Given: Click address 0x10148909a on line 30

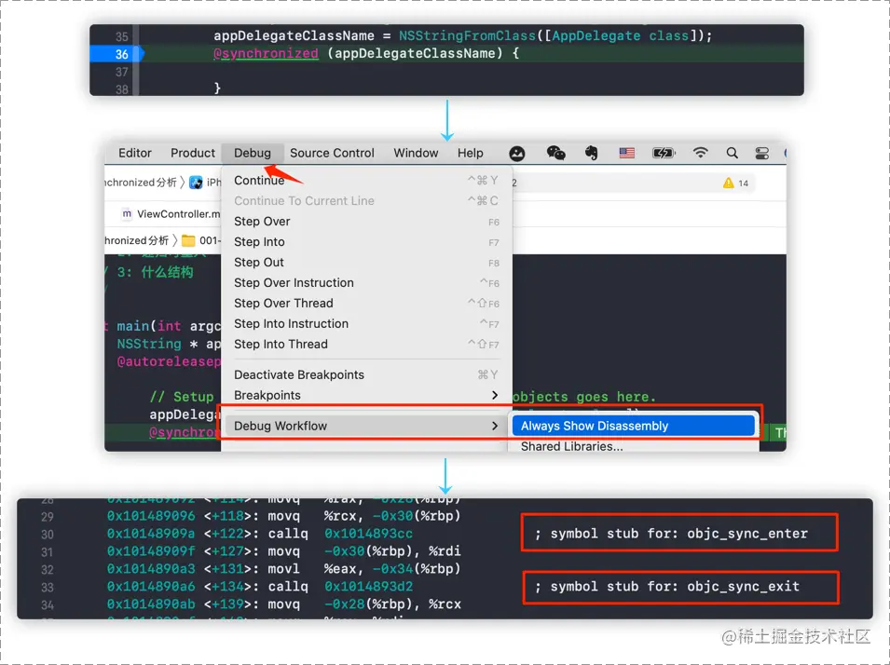Looking at the screenshot, I should pyautogui.click(x=150, y=534).
